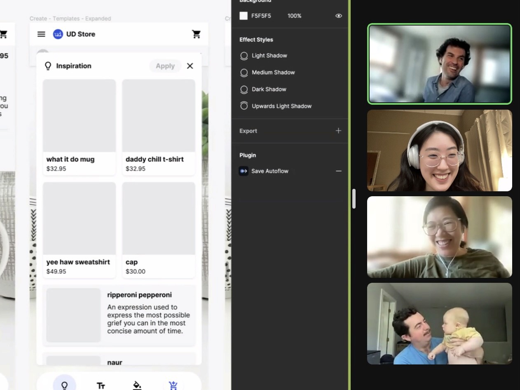Screen dimensions: 520x390
Task: Click the Dark Shadow effect style icon
Action: 244,89
